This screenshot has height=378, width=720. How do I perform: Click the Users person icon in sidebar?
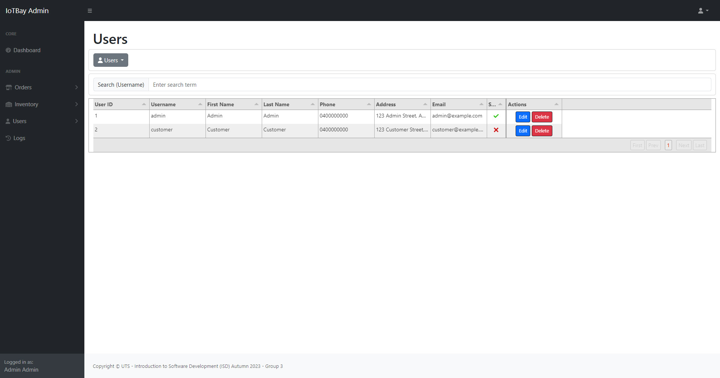[x=8, y=121]
